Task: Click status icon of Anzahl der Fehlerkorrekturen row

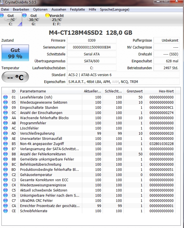Action: click(5, 154)
